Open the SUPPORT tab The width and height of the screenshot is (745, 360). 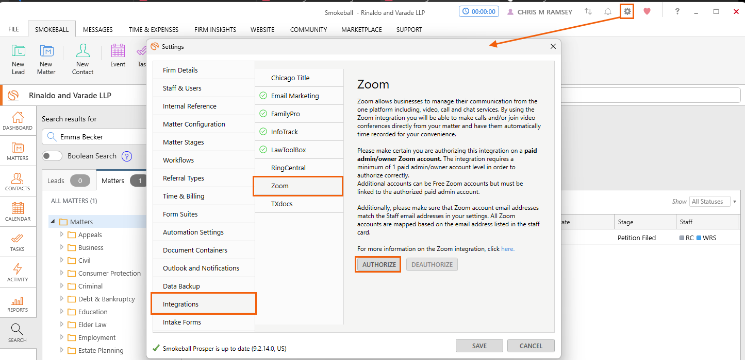[409, 29]
